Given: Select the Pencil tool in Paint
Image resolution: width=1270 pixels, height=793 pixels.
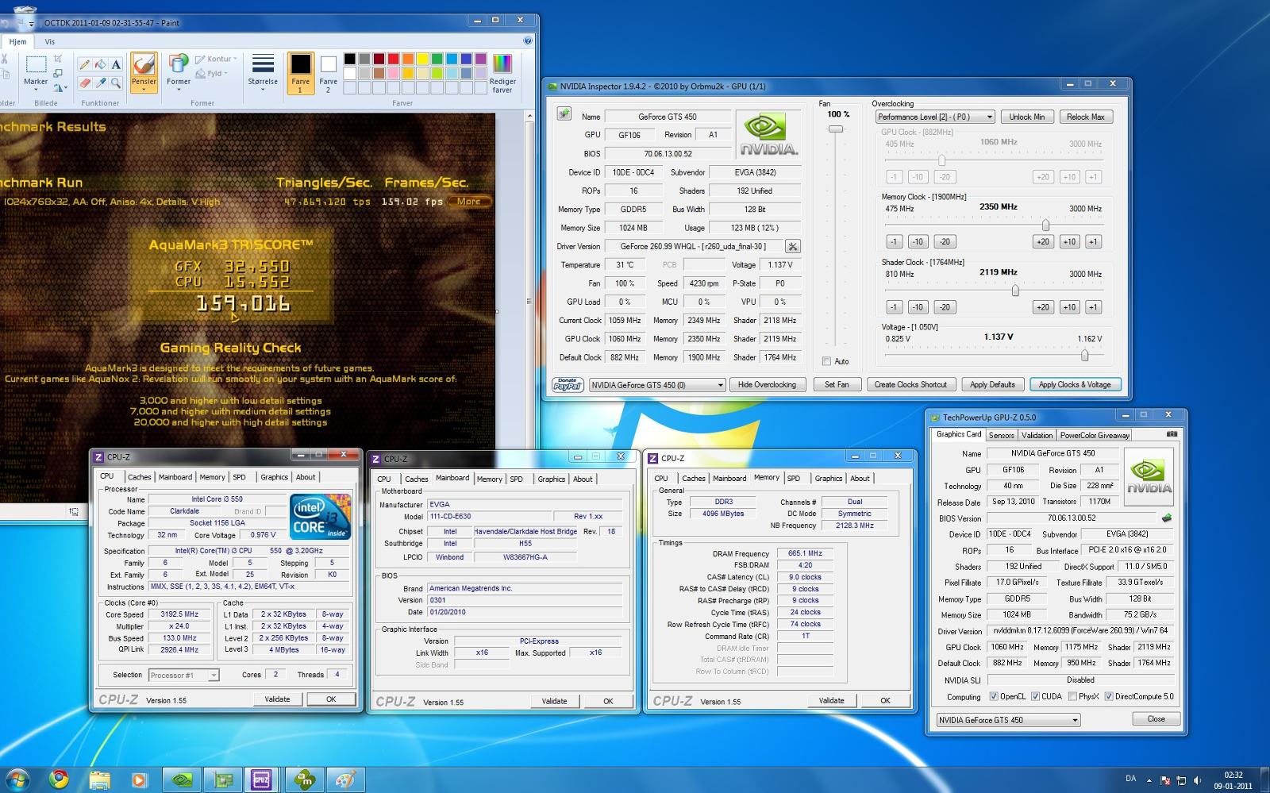Looking at the screenshot, I should point(85,64).
